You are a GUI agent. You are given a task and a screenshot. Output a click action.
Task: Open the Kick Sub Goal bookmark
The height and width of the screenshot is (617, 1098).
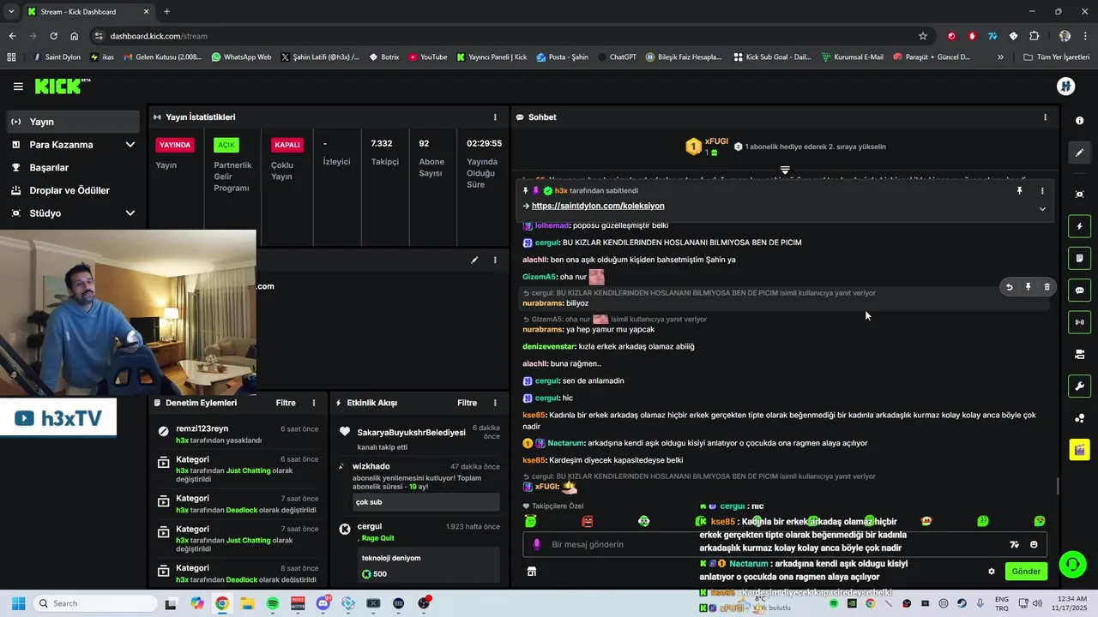click(x=772, y=57)
